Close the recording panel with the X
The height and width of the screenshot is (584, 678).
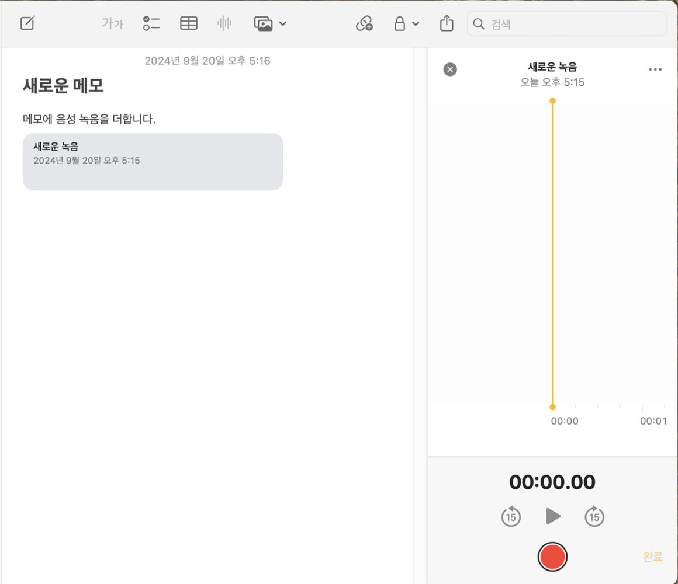[x=450, y=69]
